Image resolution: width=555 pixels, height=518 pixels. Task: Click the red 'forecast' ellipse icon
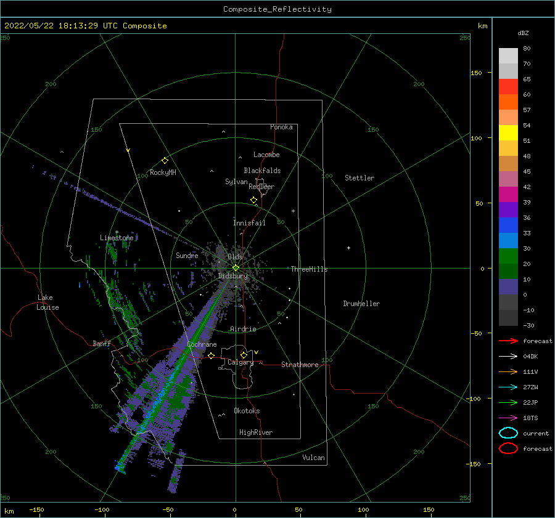click(508, 448)
